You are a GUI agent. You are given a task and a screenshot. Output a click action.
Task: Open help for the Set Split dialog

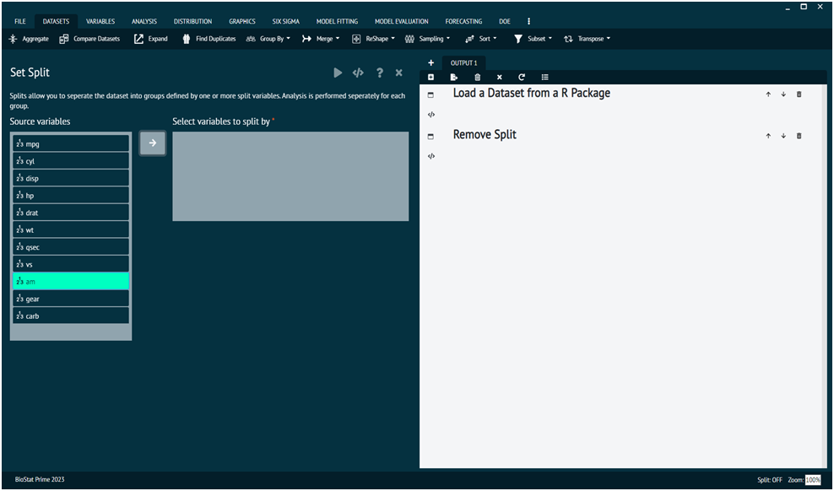click(x=380, y=73)
